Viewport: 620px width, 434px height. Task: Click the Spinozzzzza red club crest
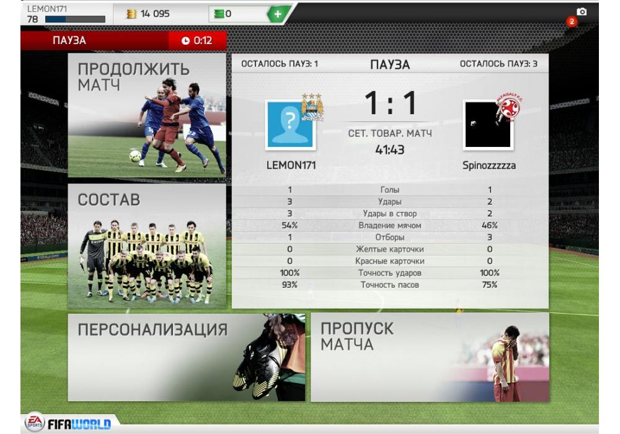[x=509, y=107]
